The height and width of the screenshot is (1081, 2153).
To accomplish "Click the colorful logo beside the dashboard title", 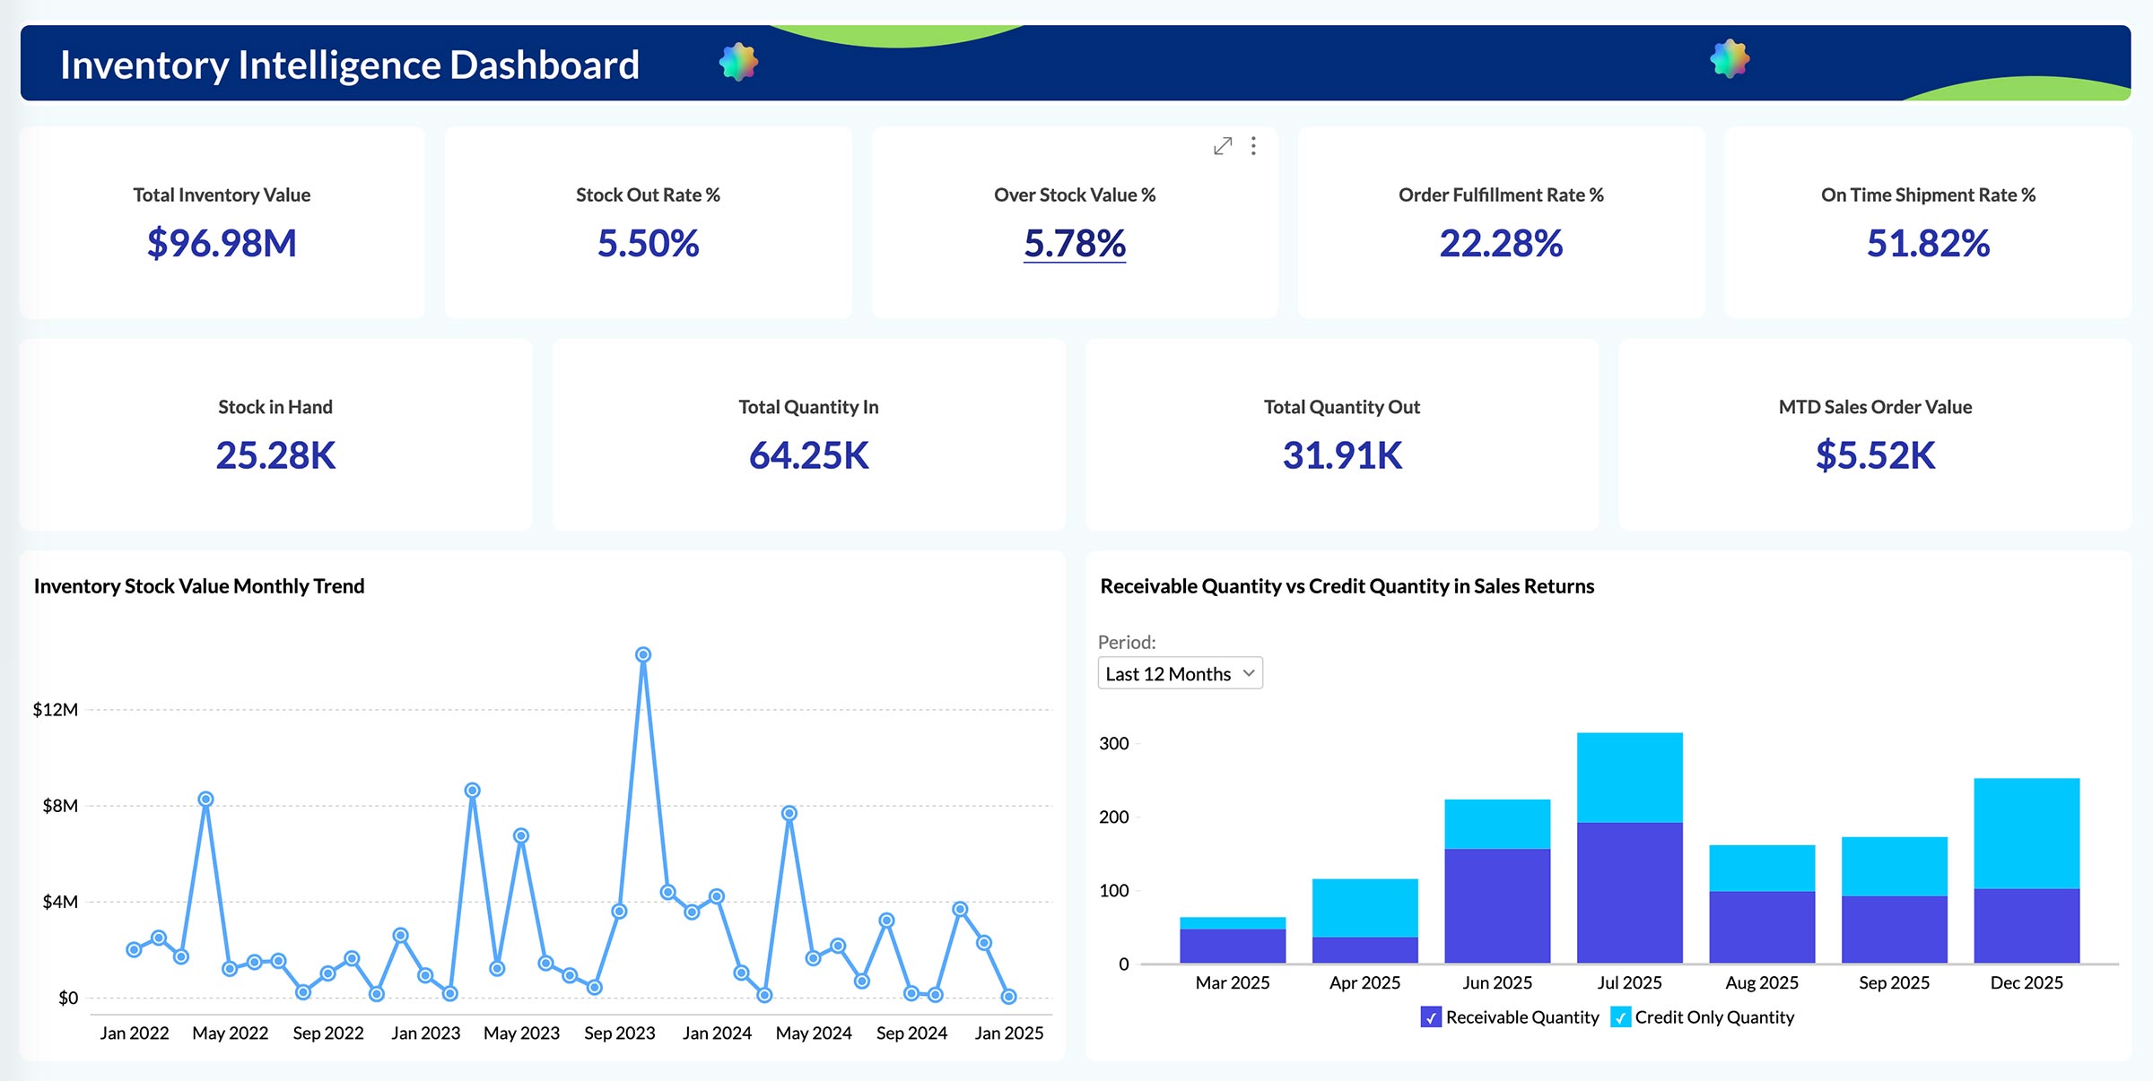I will (738, 62).
